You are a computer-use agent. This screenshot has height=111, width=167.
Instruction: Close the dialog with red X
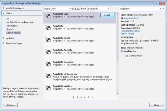[162, 3]
